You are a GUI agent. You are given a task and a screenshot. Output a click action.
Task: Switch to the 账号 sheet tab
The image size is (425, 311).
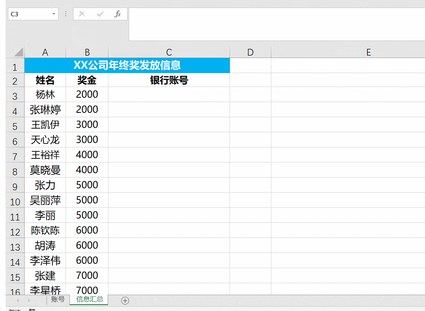[58, 299]
